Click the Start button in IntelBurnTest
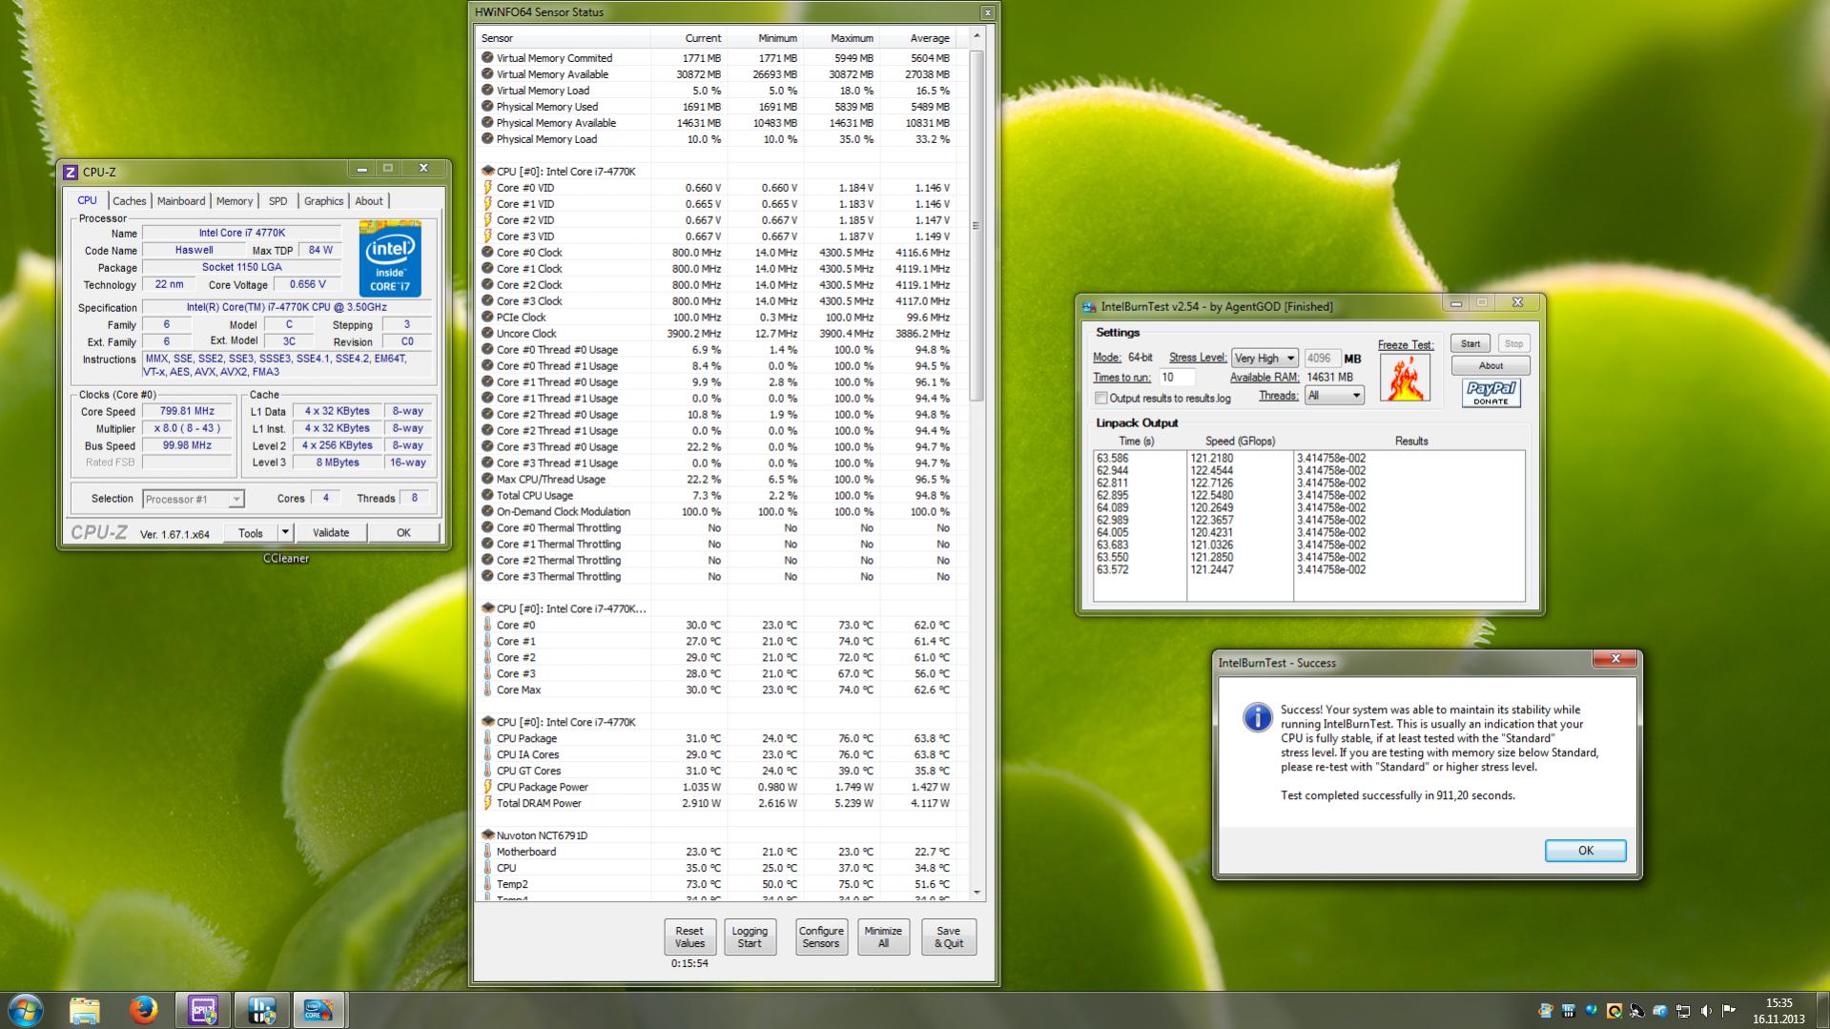Viewport: 1830px width, 1029px height. click(x=1470, y=343)
